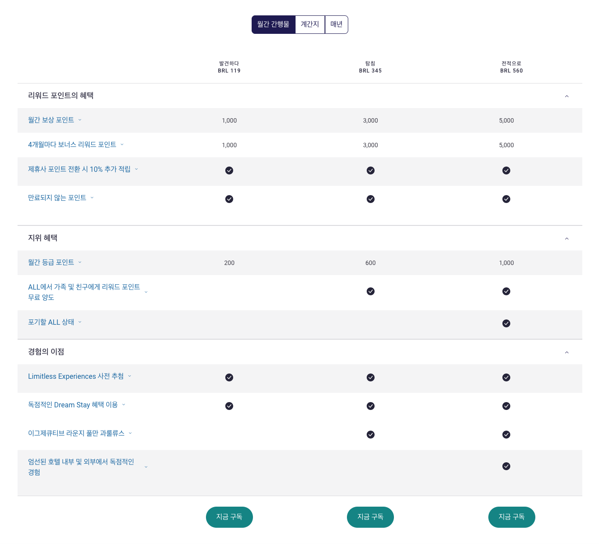Click 포기할 ALL 상태 checkmark in BRL 560 column
The height and width of the screenshot is (544, 599).
pyautogui.click(x=506, y=323)
